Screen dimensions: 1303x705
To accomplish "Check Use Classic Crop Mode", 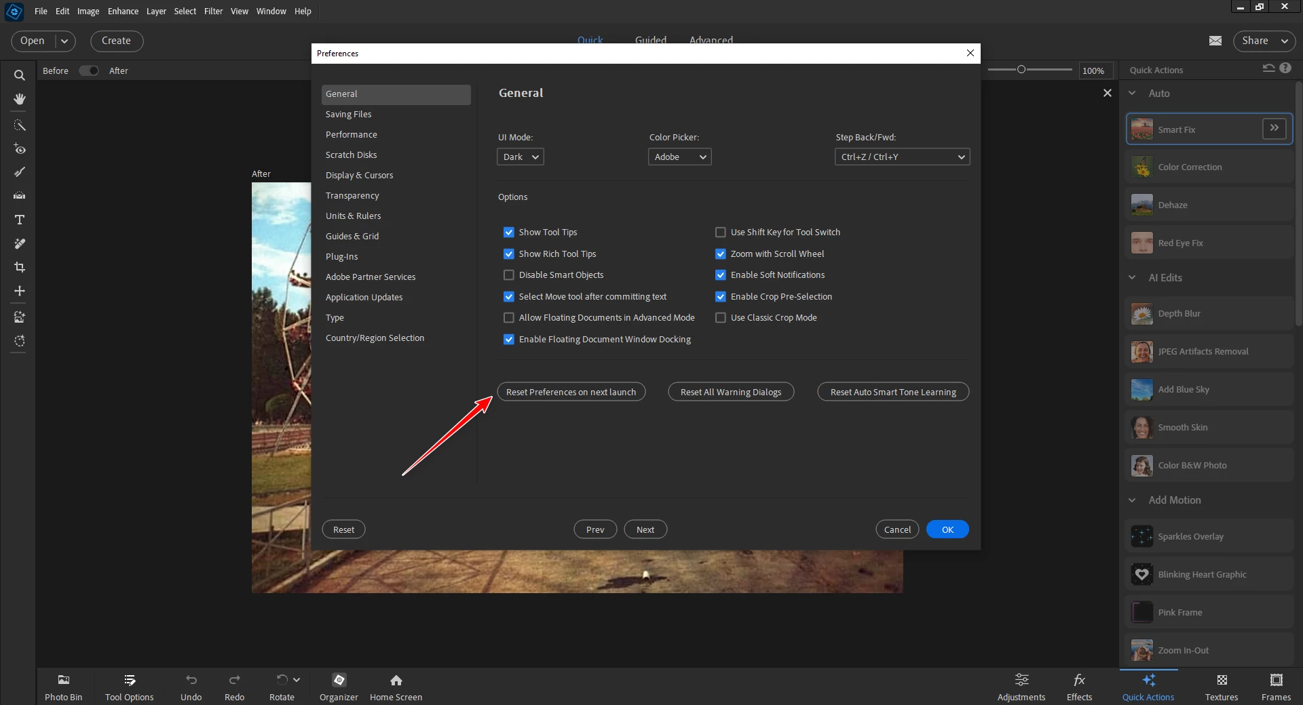I will click(x=720, y=317).
